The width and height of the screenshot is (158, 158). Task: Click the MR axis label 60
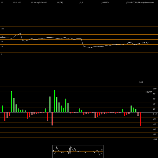click(154, 99)
